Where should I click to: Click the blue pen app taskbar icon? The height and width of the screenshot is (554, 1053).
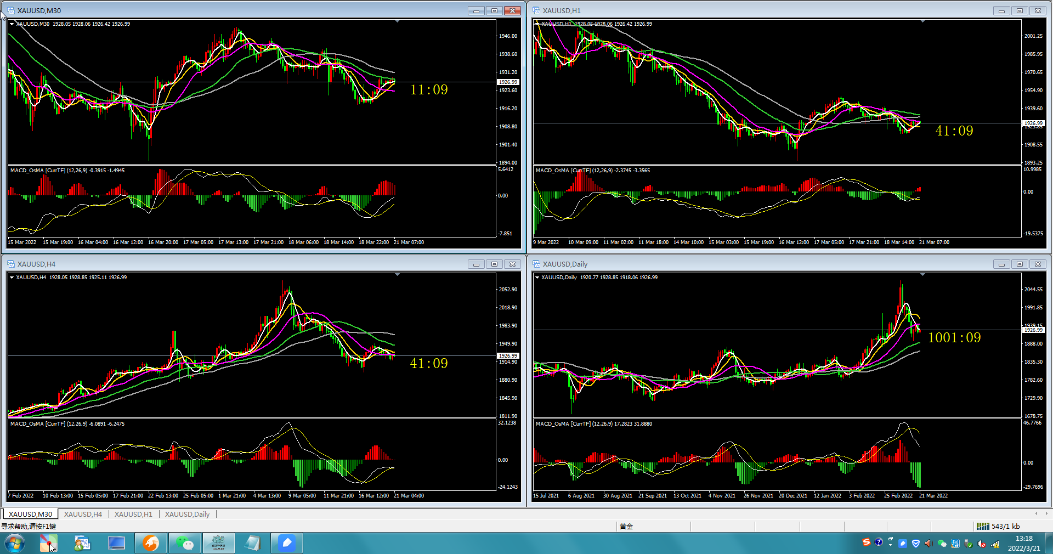[287, 544]
